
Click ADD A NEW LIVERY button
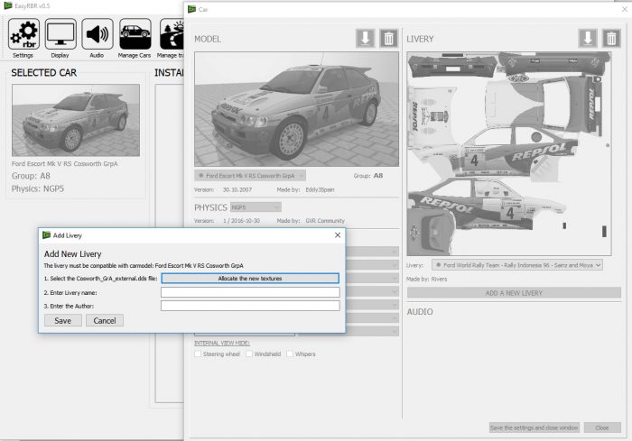[514, 293]
